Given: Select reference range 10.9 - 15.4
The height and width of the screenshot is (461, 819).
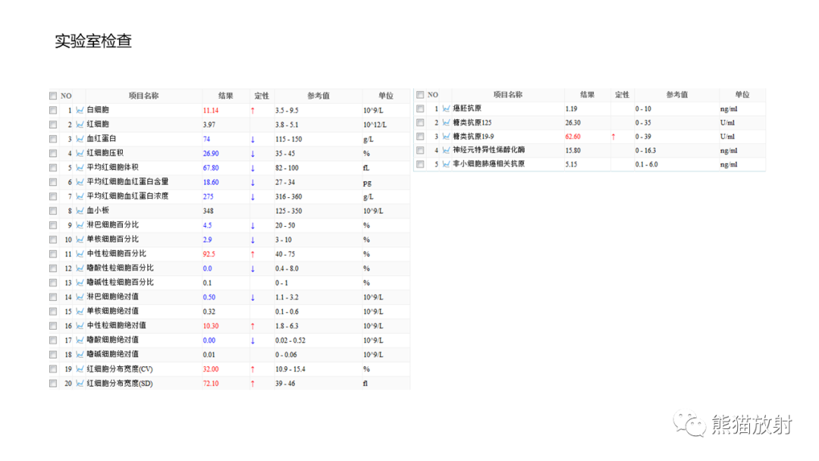Looking at the screenshot, I should [x=290, y=369].
